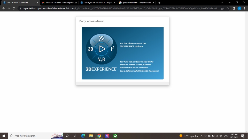Open the Xbox app on the taskbar
The height and width of the screenshot is (139, 248).
pyautogui.click(x=115, y=136)
